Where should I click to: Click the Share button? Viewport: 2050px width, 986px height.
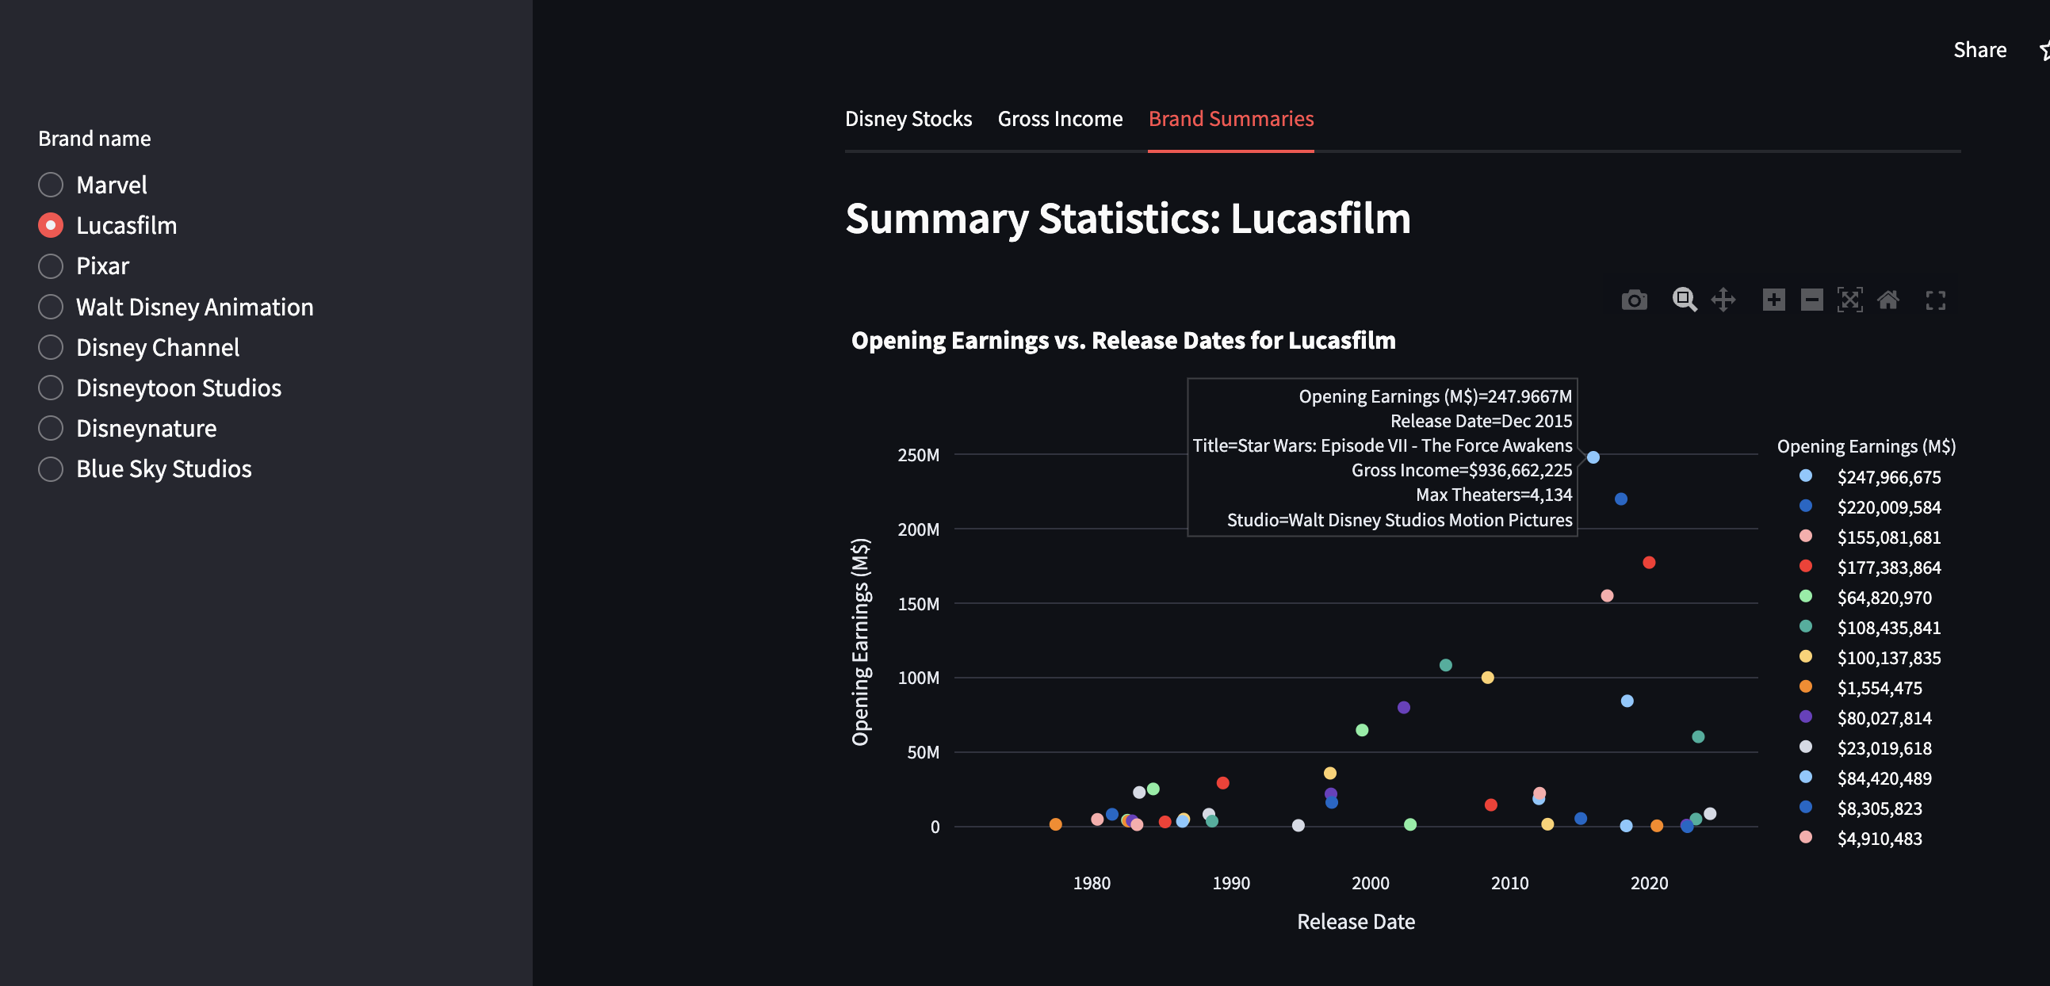(1979, 50)
